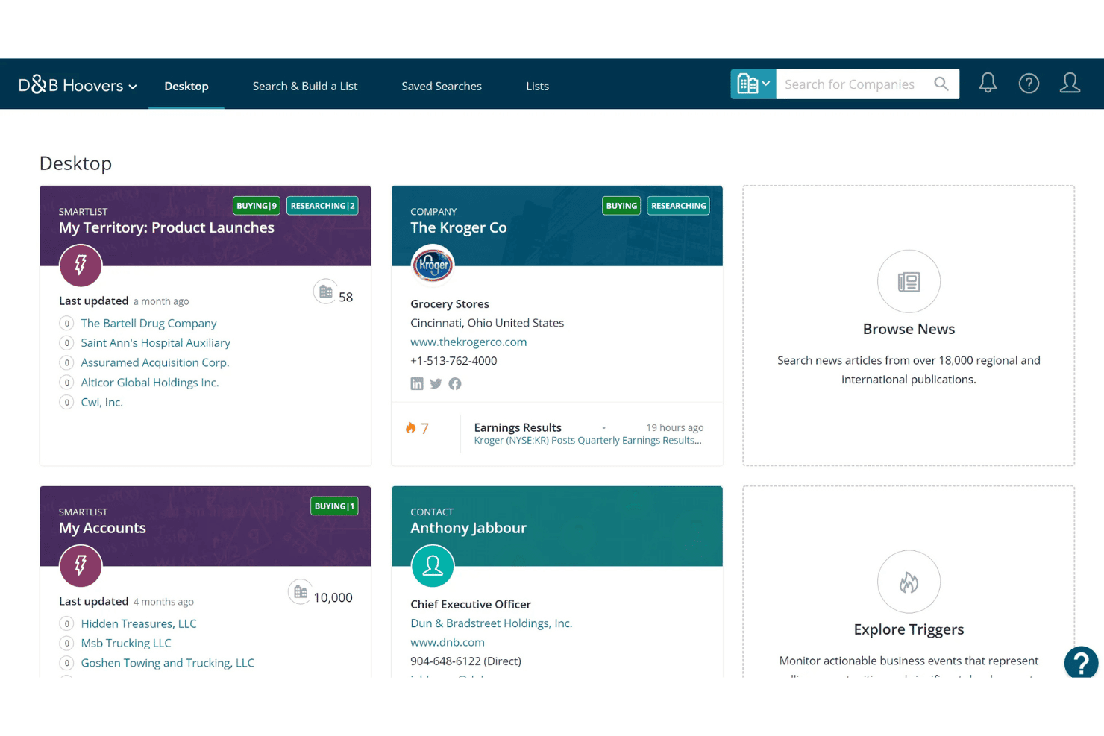Open the company search type dropdown
This screenshot has height=736, width=1104.
[753, 84]
